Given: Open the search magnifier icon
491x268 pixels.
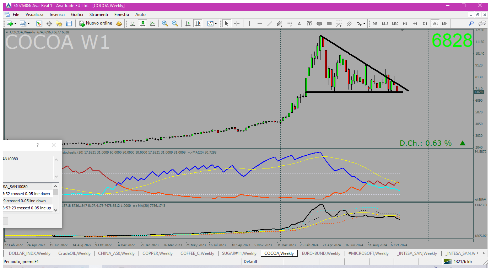Looking at the screenshot, I should [471, 23].
